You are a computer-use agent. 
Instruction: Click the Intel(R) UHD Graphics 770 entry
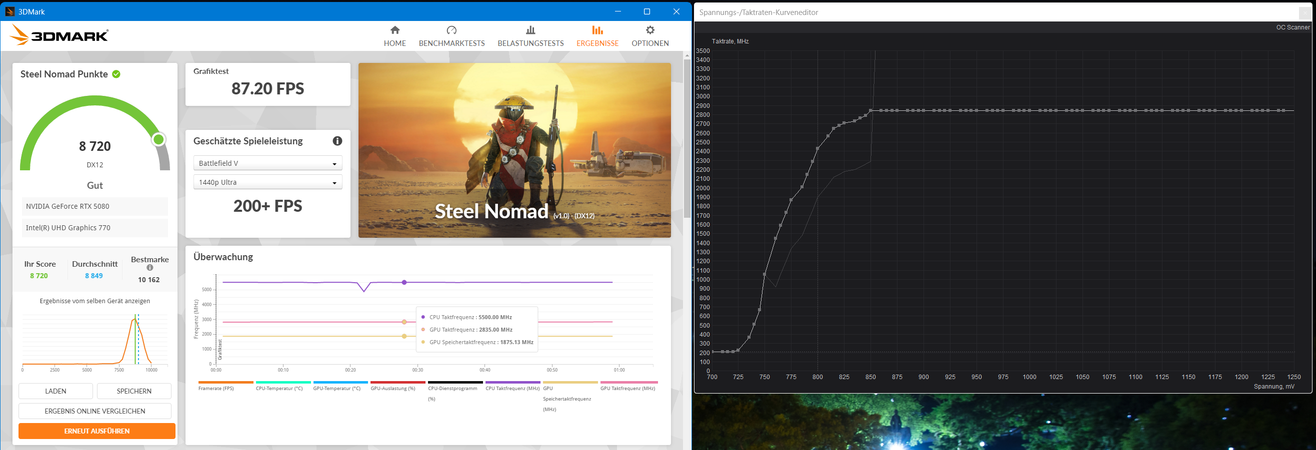tap(95, 228)
